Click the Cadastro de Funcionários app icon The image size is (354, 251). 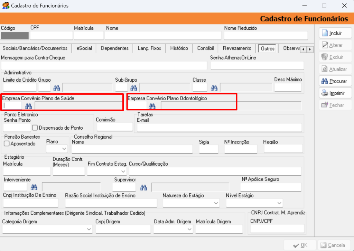6,6
